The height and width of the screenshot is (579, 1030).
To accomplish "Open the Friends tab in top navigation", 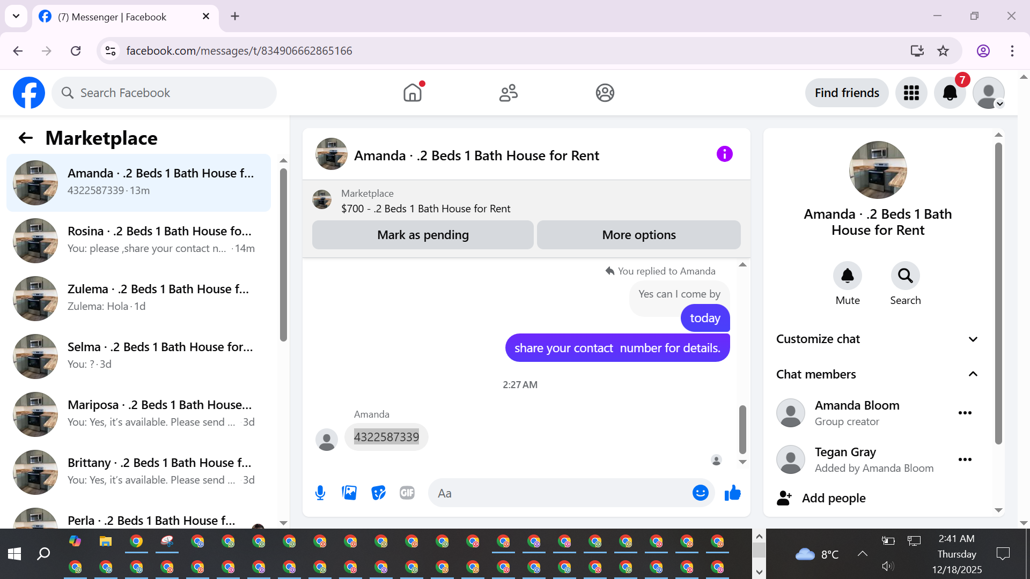I will coord(508,93).
